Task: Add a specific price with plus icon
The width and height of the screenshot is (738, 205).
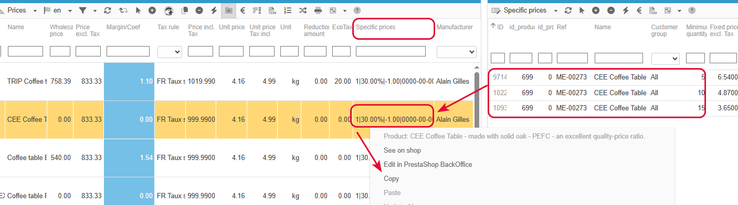Action: [x=596, y=10]
